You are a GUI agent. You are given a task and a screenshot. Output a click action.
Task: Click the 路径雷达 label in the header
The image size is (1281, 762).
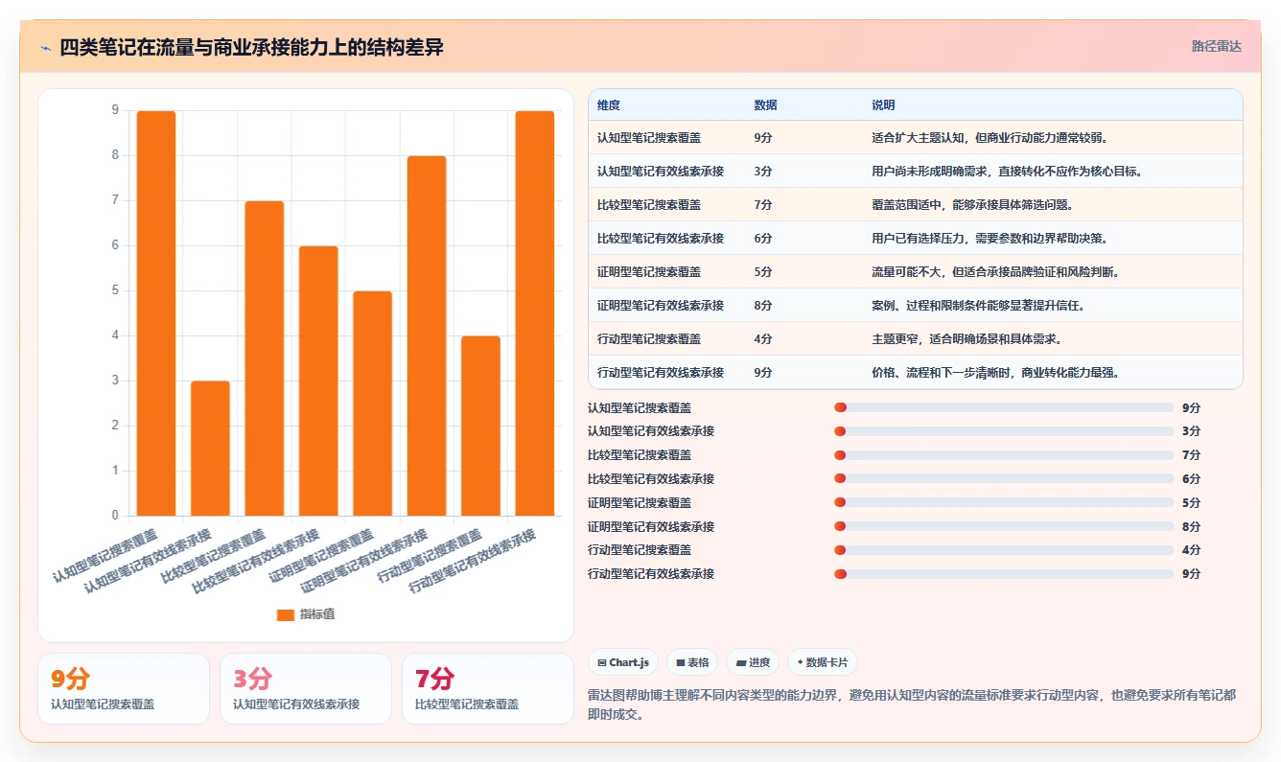[1216, 46]
